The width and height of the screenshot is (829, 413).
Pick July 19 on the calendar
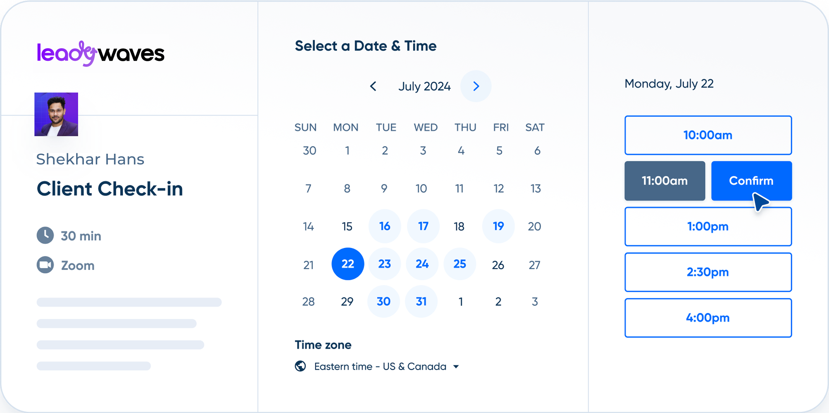[x=498, y=226]
